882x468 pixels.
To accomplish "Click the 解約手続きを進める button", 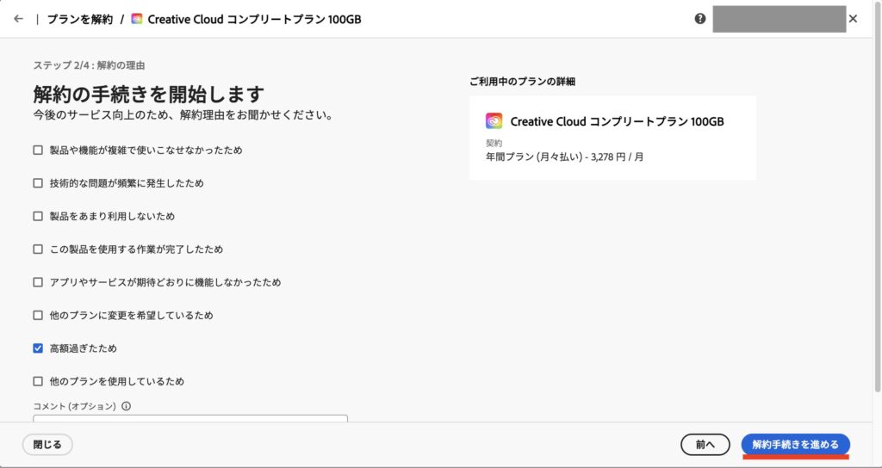I will click(795, 444).
